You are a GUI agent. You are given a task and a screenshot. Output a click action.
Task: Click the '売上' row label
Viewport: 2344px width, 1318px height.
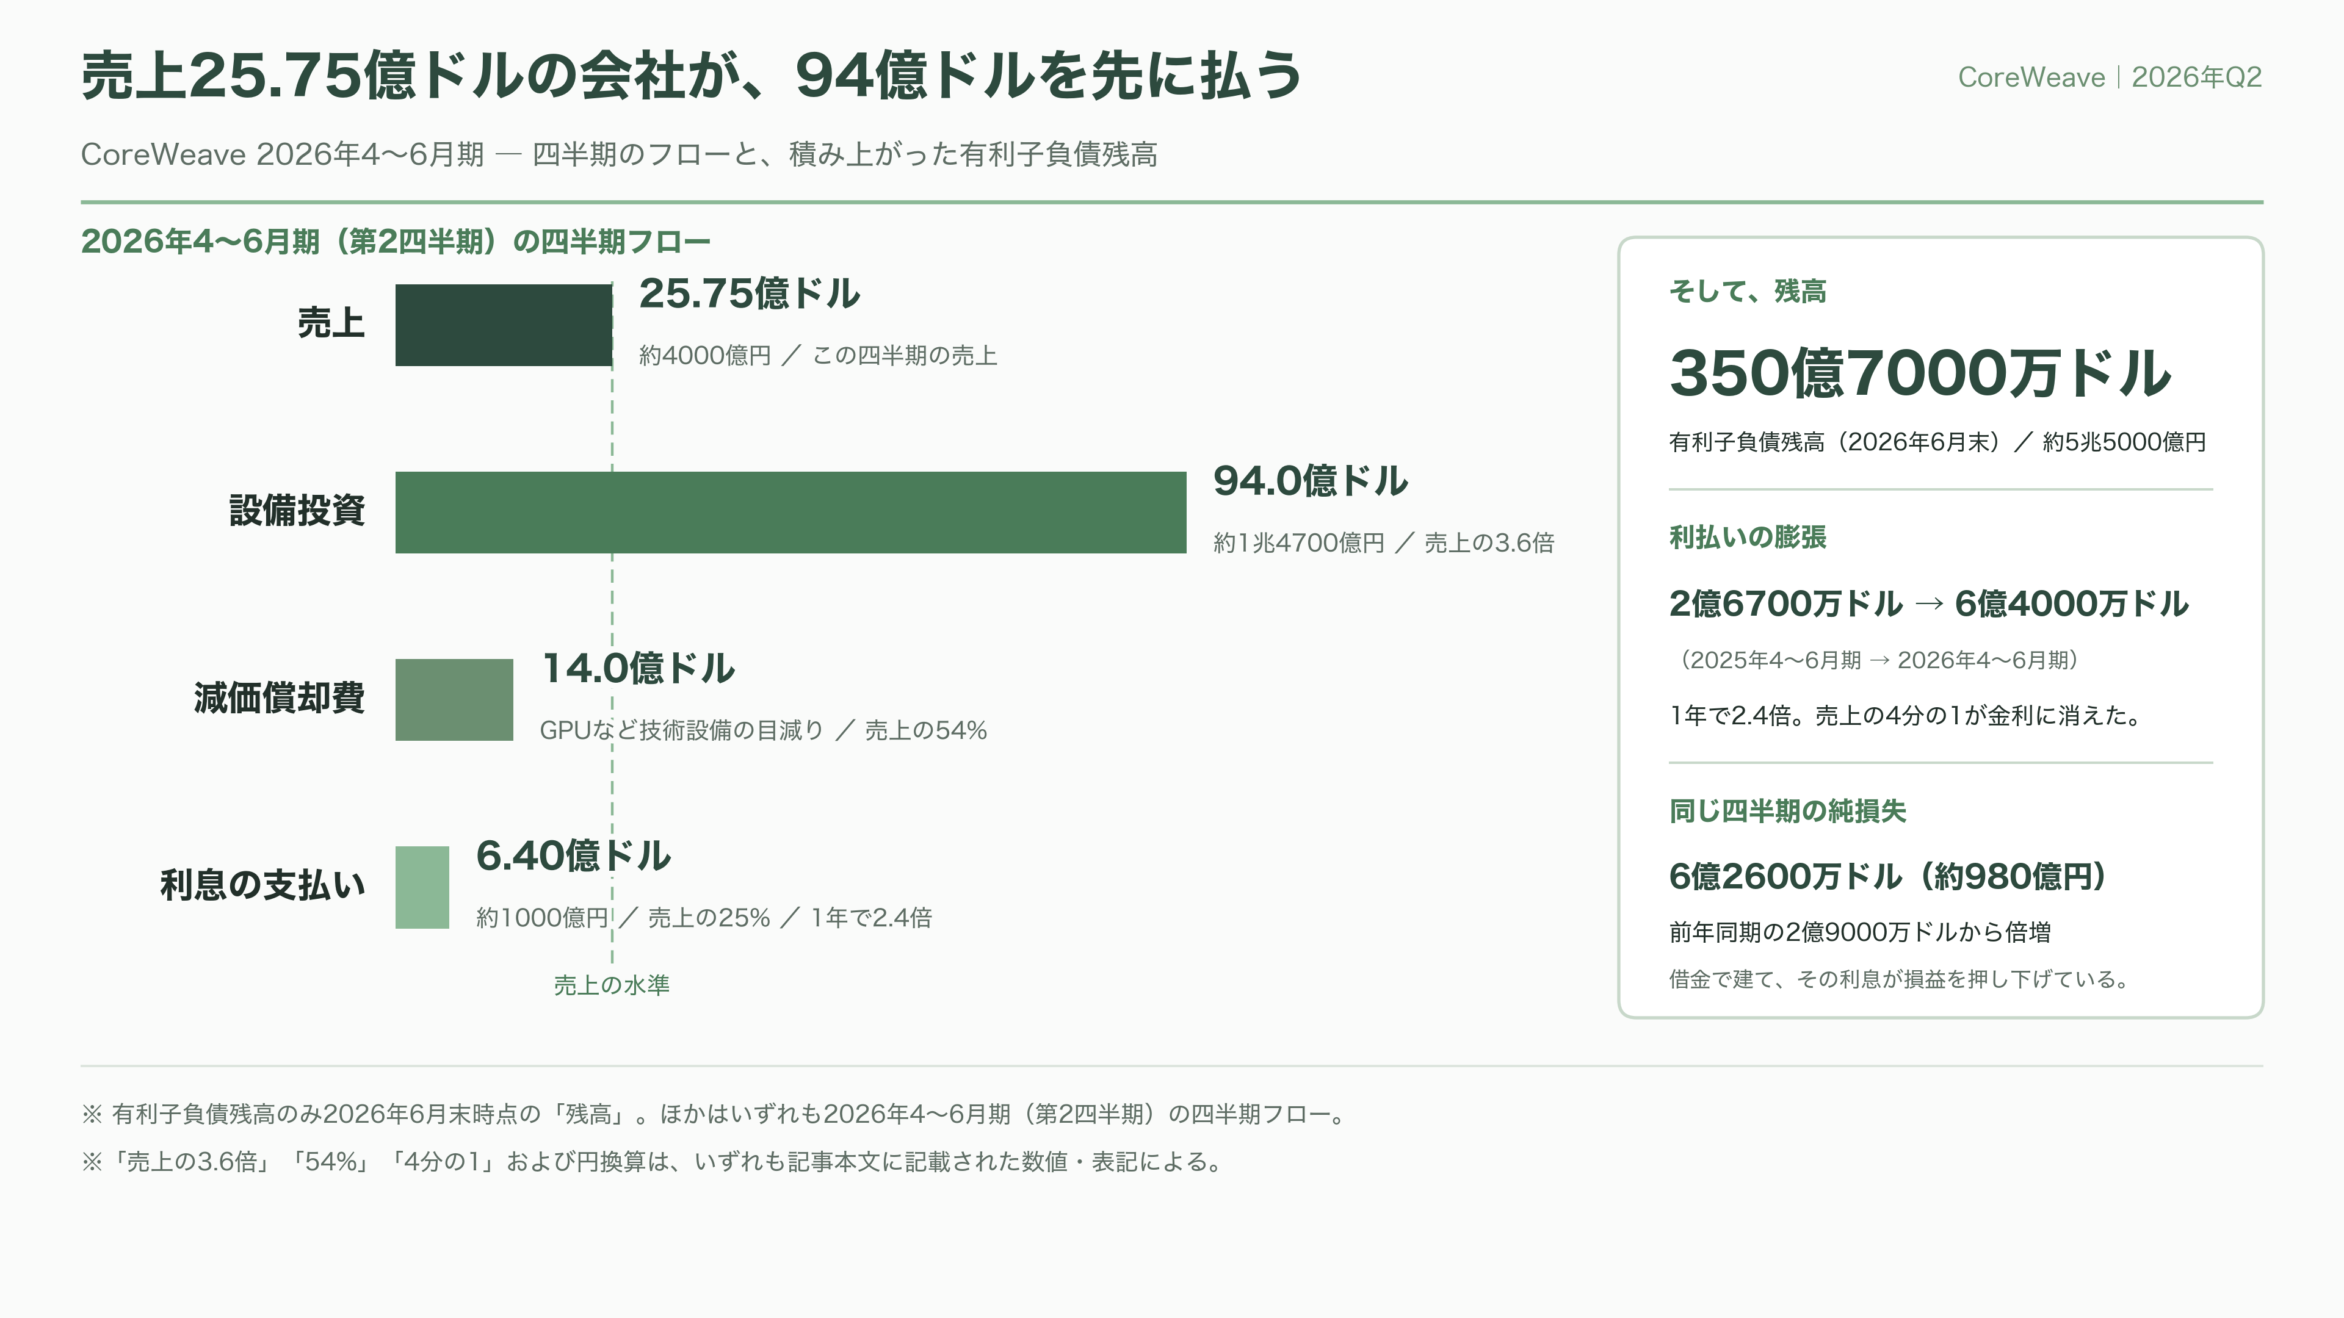pyautogui.click(x=331, y=323)
